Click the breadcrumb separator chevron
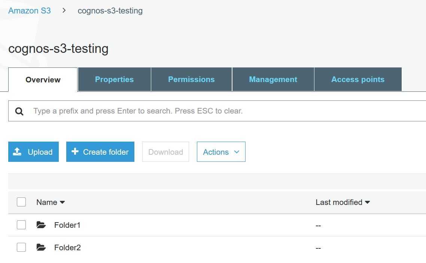Screen dimensions: 426x263 [x=64, y=10]
